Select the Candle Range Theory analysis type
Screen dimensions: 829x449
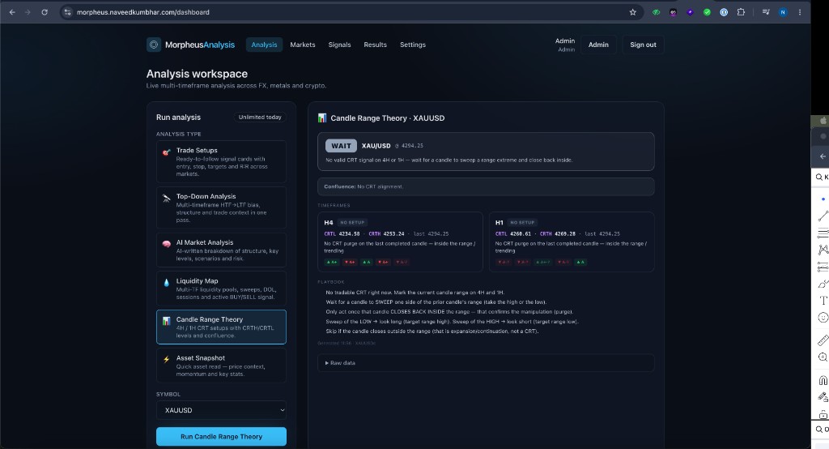coord(221,327)
